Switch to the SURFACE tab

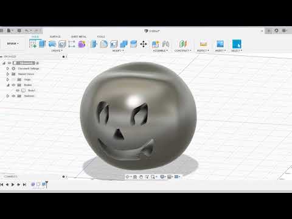click(55, 36)
